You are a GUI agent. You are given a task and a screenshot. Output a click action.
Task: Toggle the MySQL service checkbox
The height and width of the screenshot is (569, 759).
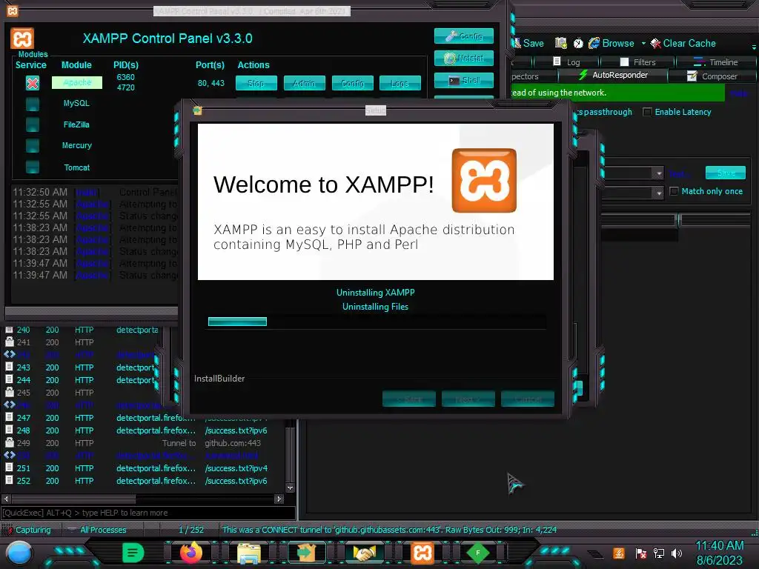pyautogui.click(x=33, y=104)
